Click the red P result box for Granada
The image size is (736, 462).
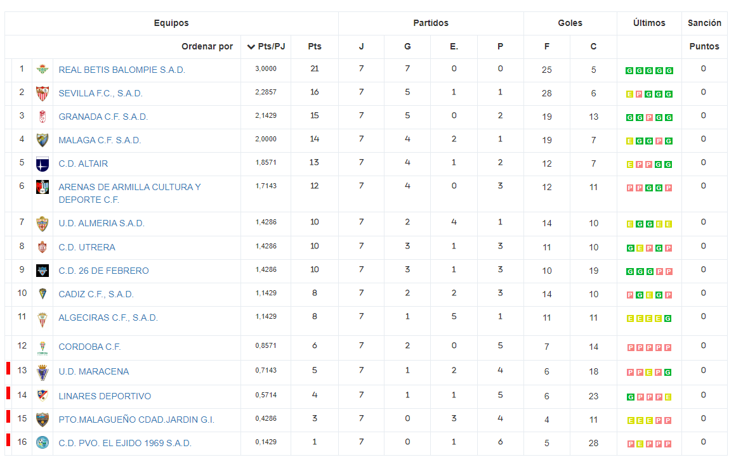click(x=650, y=118)
